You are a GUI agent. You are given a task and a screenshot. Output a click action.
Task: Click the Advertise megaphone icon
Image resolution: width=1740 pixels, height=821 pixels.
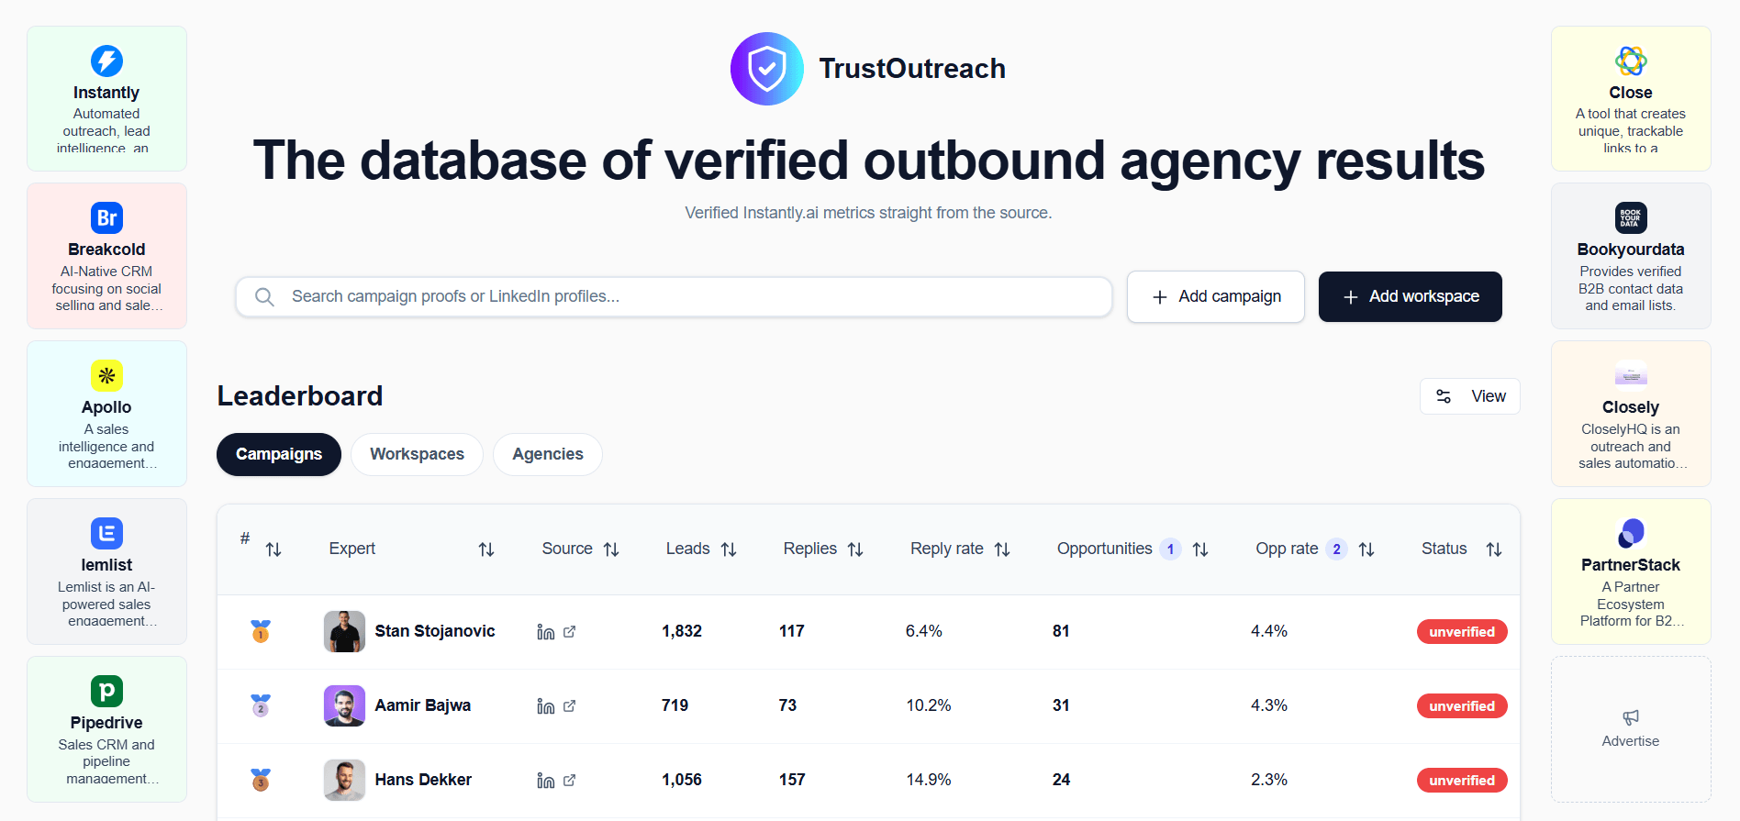click(1630, 717)
